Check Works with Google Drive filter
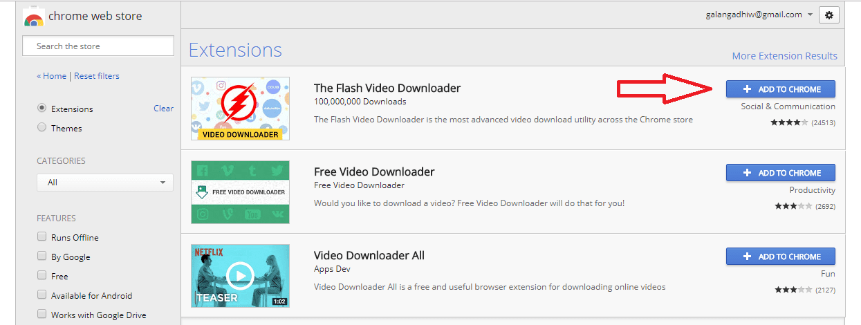 (x=41, y=314)
